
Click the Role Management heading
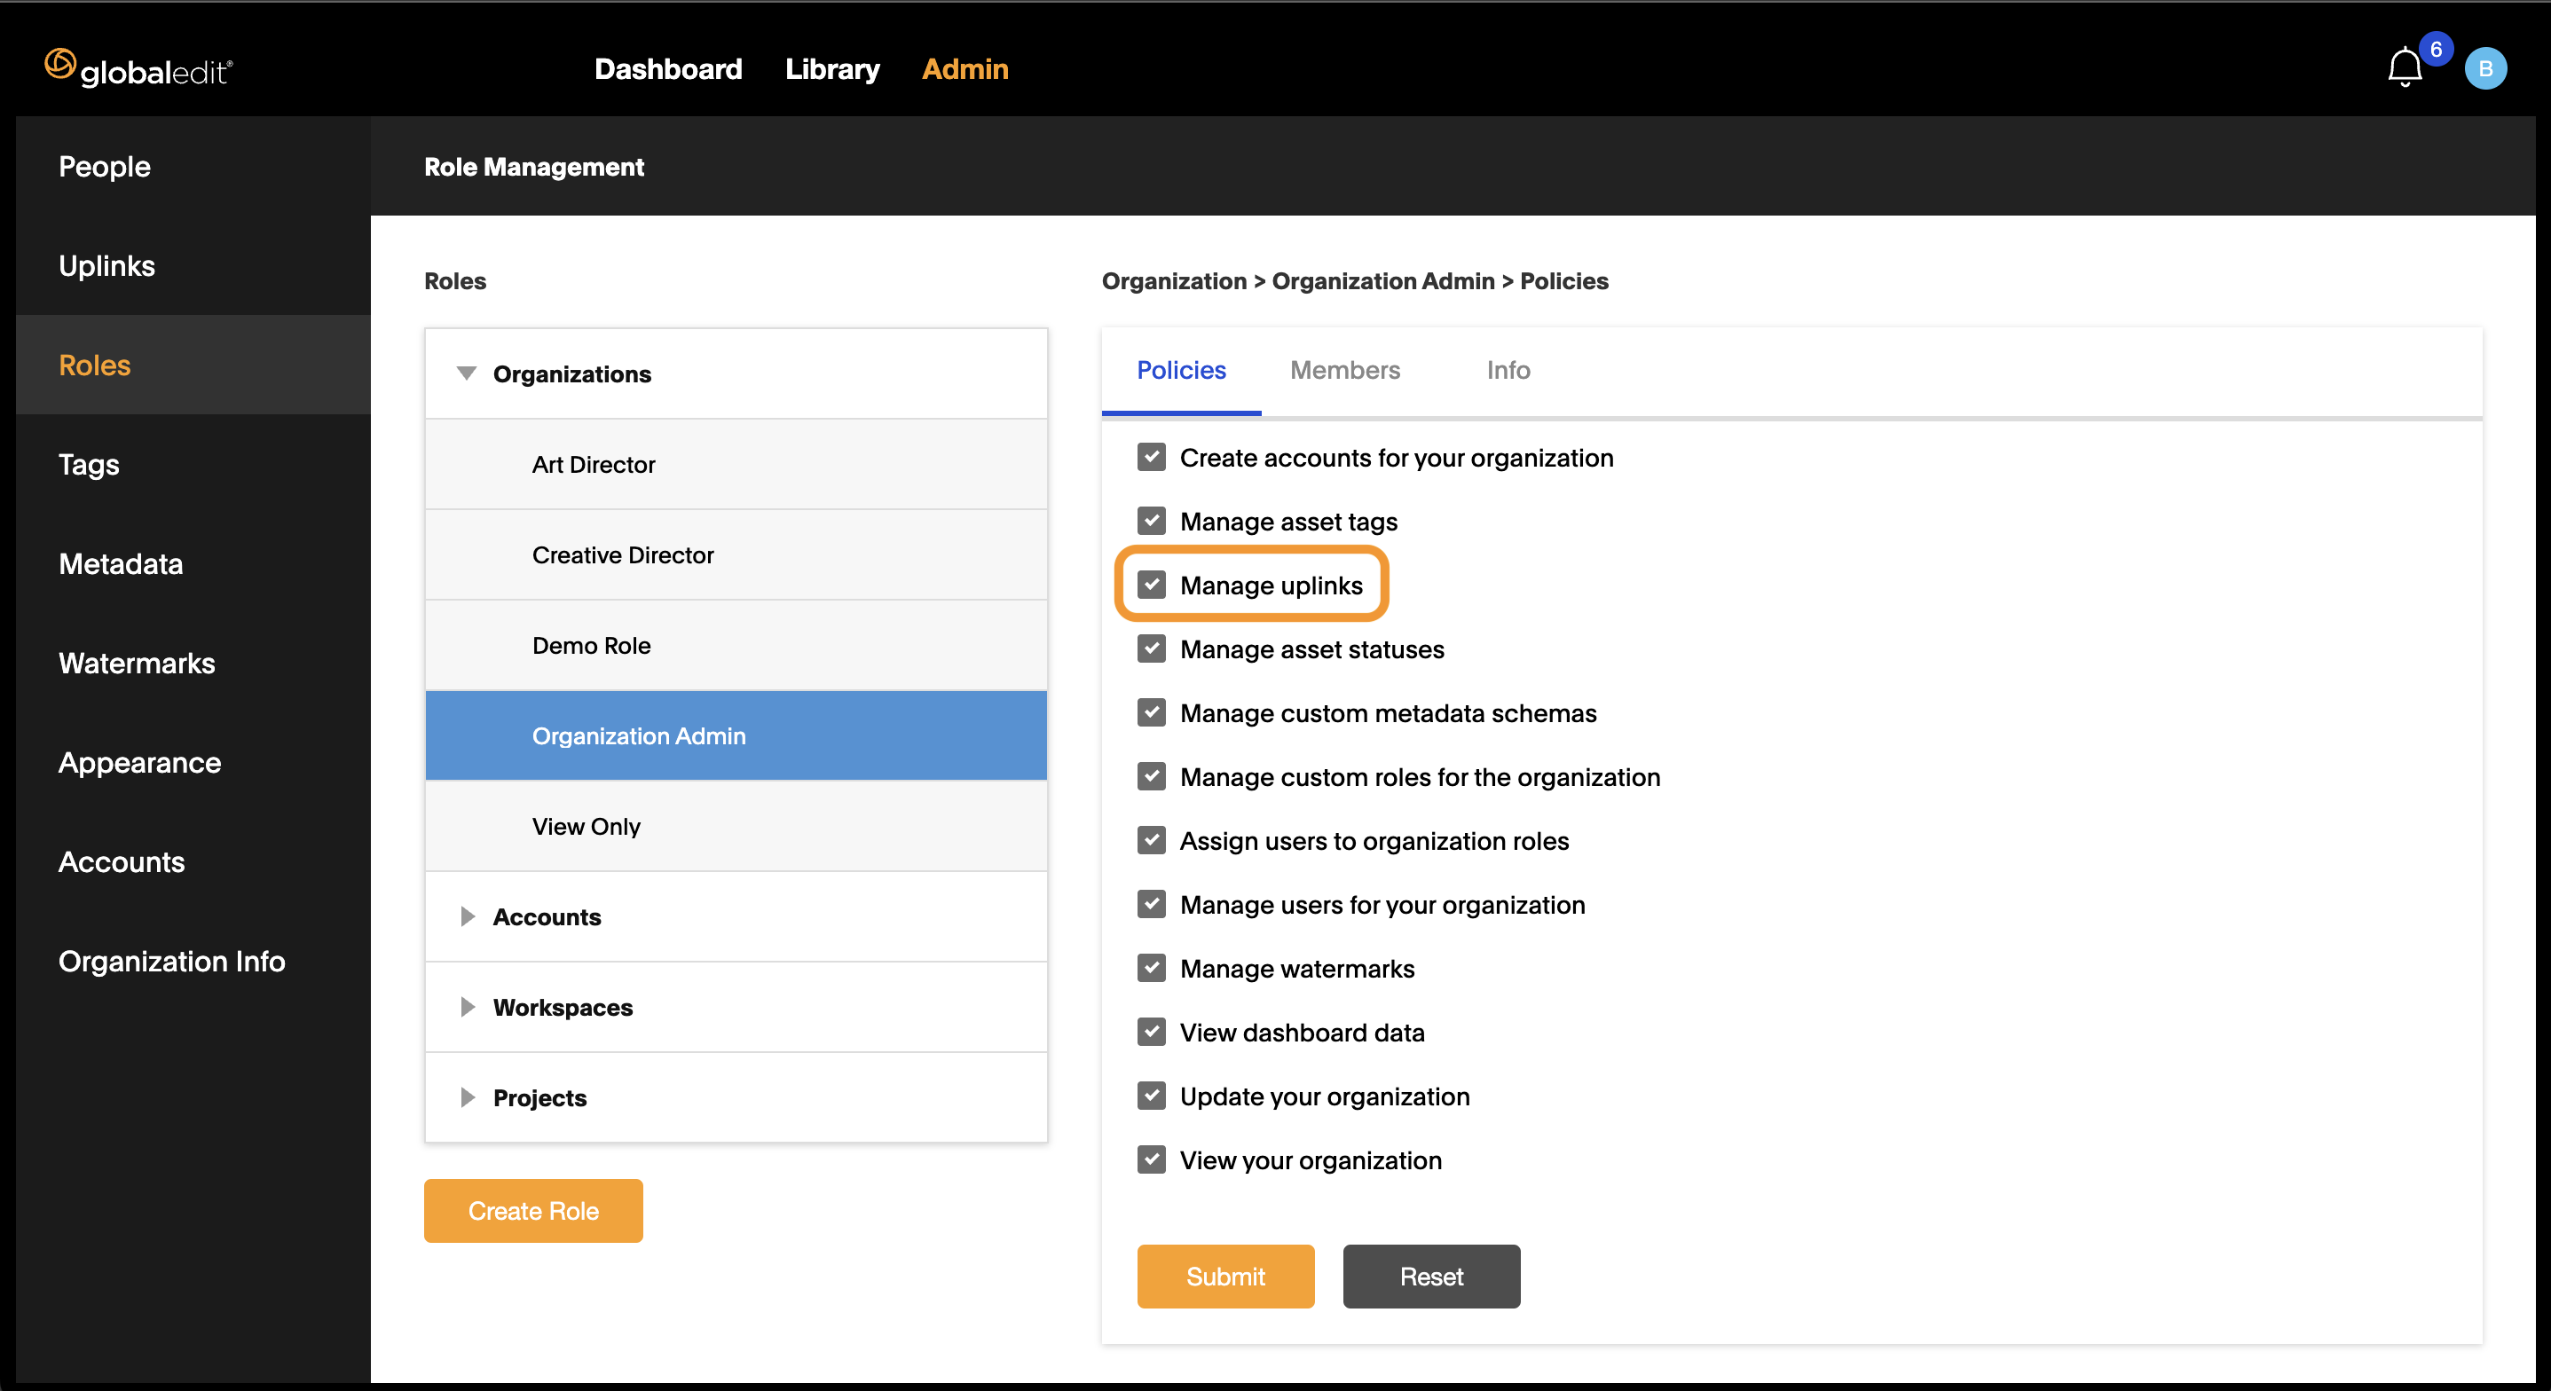pos(534,166)
